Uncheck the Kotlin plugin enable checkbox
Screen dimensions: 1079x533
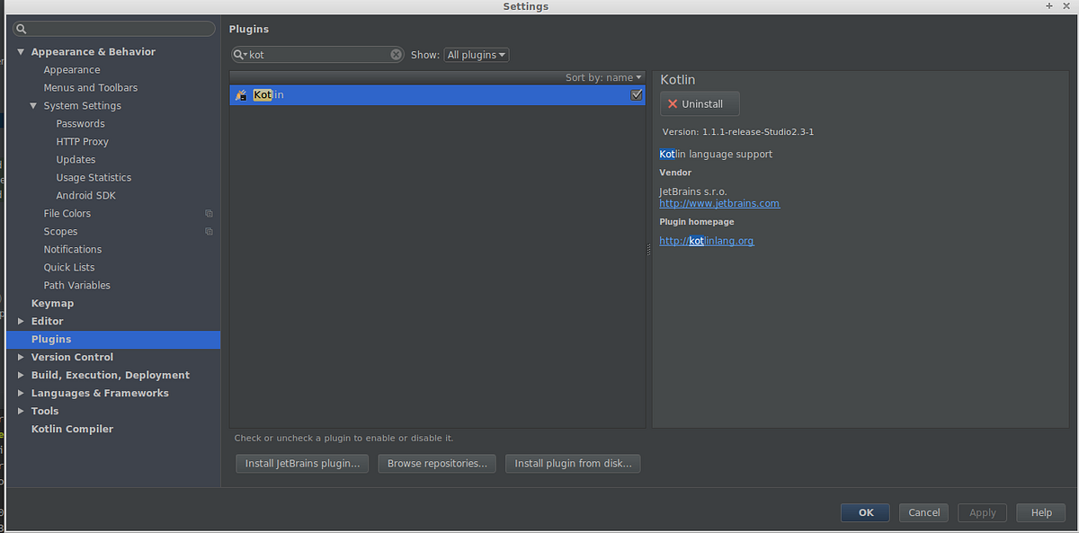tap(637, 94)
